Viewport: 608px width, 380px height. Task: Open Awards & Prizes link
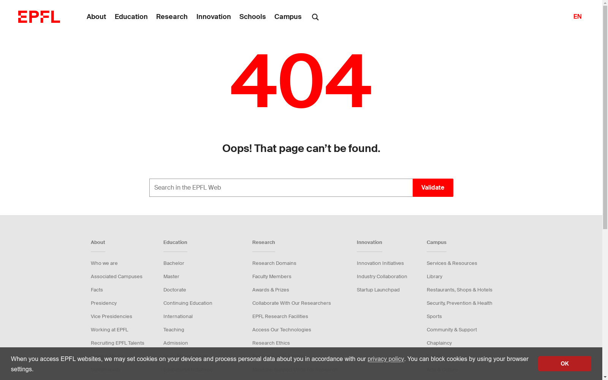(271, 290)
